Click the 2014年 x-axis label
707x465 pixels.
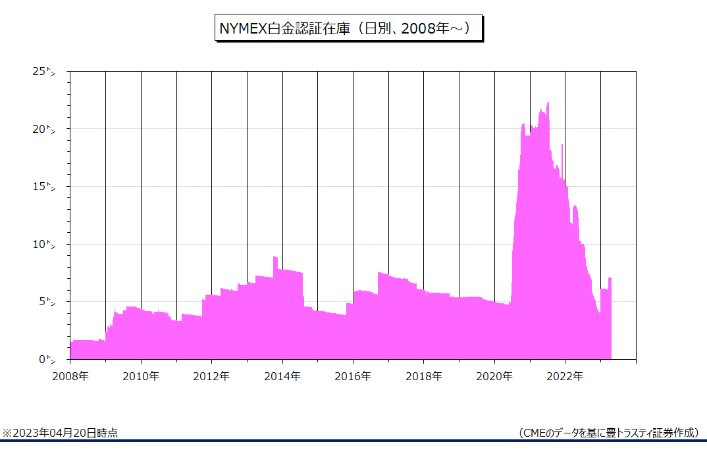click(282, 376)
